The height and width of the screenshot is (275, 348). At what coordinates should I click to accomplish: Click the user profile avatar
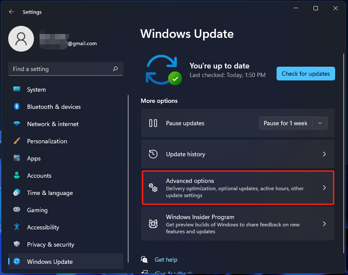click(21, 39)
